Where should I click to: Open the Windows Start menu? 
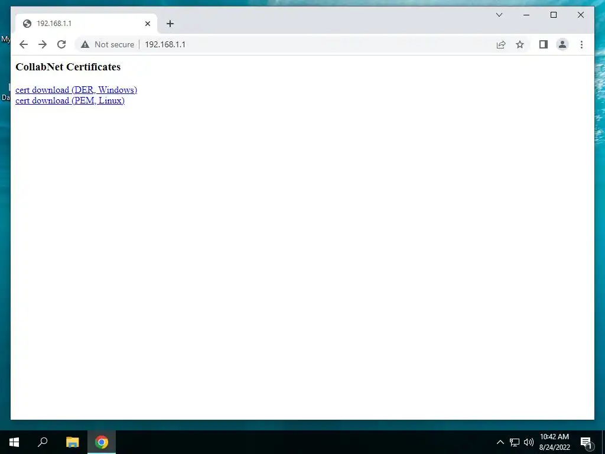14,442
